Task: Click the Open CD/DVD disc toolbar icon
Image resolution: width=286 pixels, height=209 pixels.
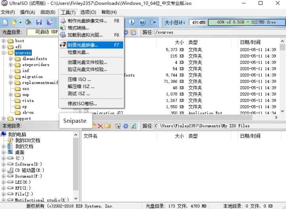Action: pyautogui.click(x=28, y=22)
